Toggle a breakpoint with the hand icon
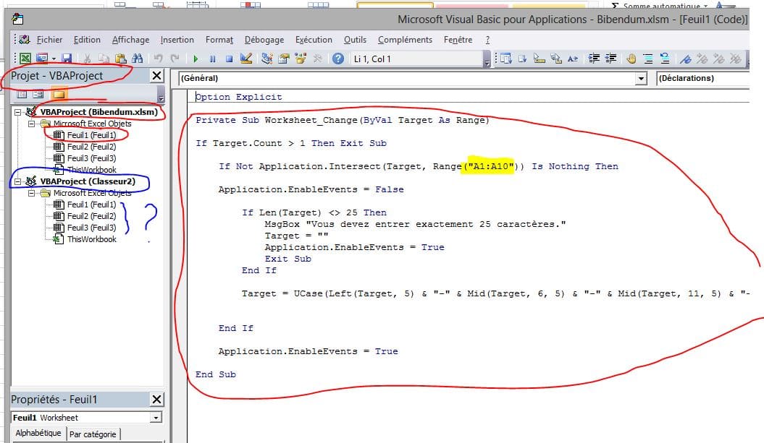Screen dimensions: 764x443 pos(631,59)
